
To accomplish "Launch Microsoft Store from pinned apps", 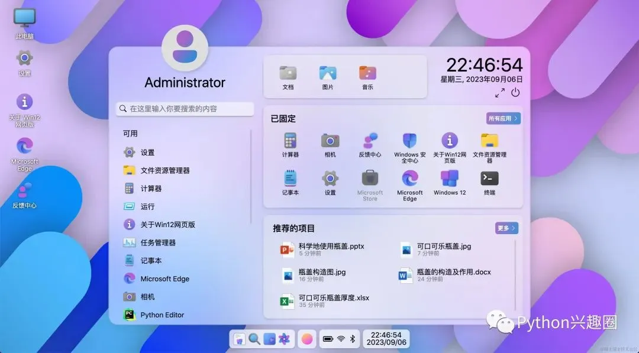I will tap(370, 186).
